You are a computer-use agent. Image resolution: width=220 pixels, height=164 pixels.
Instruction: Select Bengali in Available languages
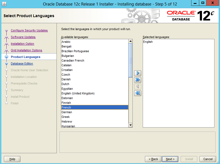pos(95,46)
